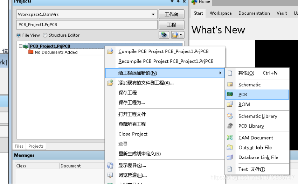Click the PCB Library icon
The height and width of the screenshot is (184, 298).
pyautogui.click(x=230, y=126)
